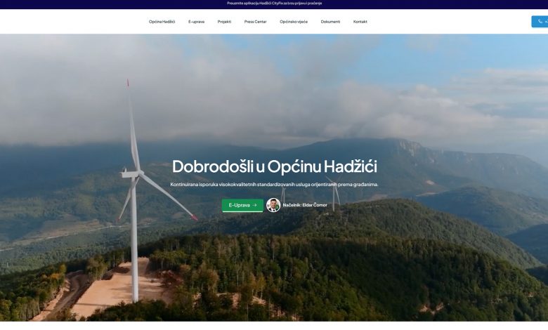Select the Općinsko vijeće navigation item
Screen dimensions: 548x330
[x=294, y=22]
